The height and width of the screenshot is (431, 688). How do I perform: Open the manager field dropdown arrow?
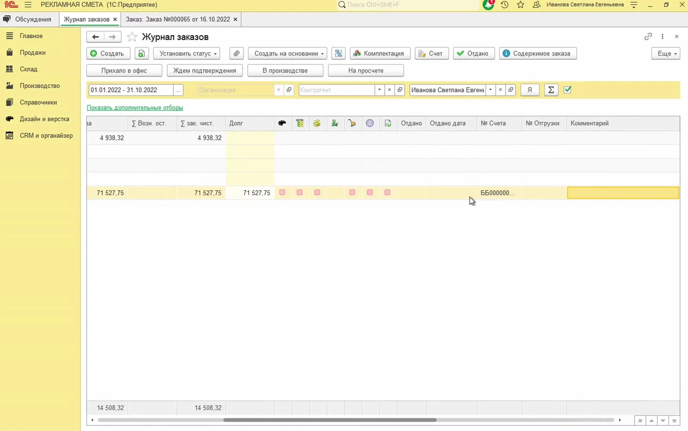[490, 90]
